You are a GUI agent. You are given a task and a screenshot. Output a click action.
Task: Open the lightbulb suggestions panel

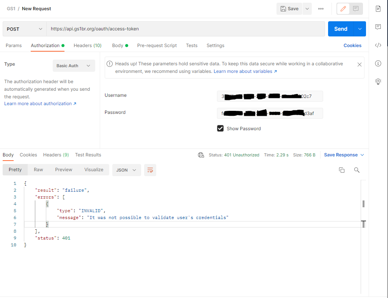coord(378,81)
